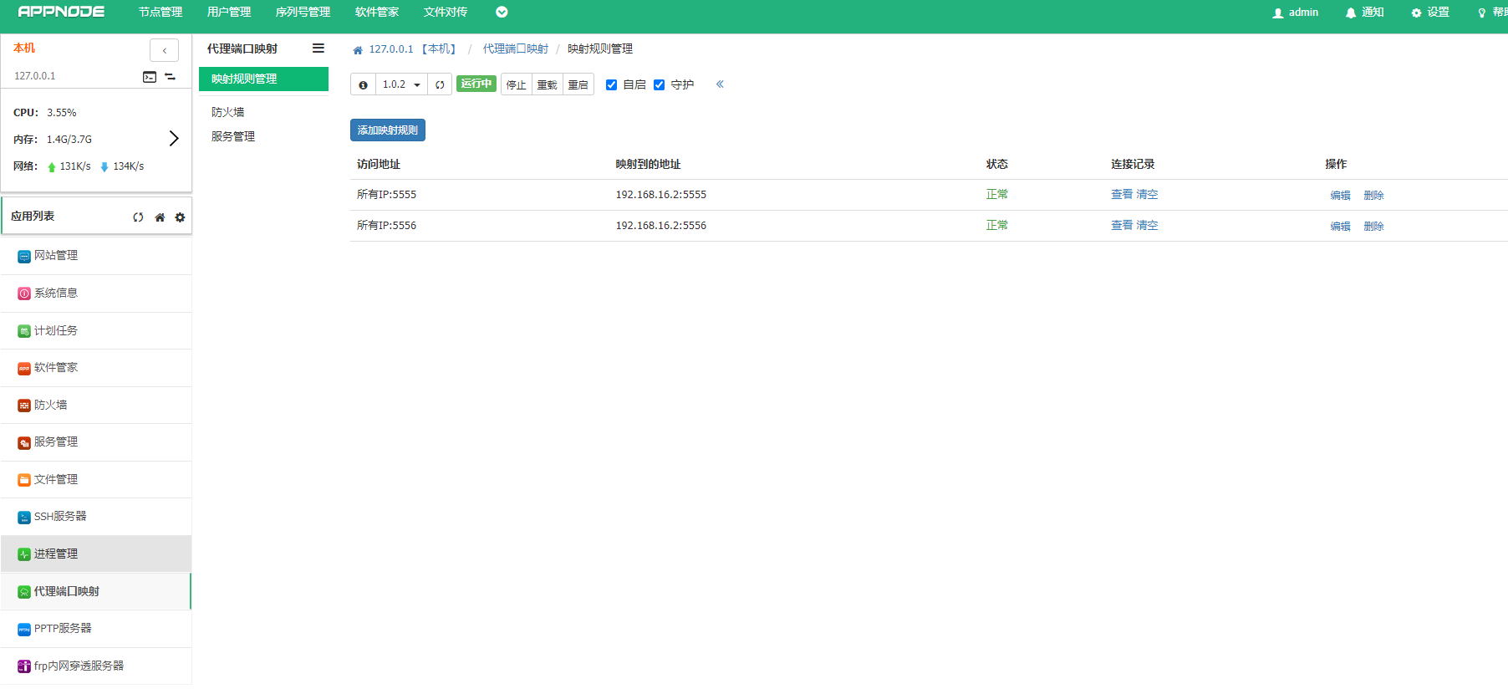Select 映射规则管理 sidebar tab

click(263, 79)
